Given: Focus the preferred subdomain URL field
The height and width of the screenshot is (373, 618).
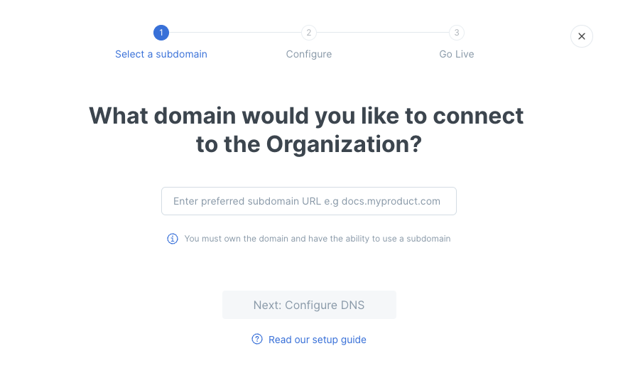Looking at the screenshot, I should 308,201.
